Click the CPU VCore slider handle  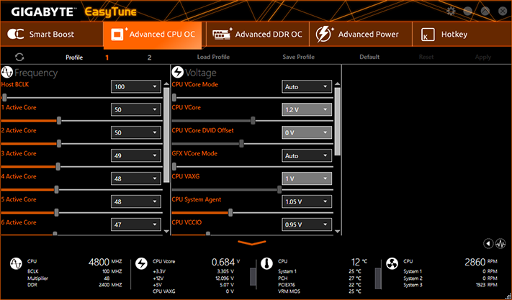coord(253,121)
